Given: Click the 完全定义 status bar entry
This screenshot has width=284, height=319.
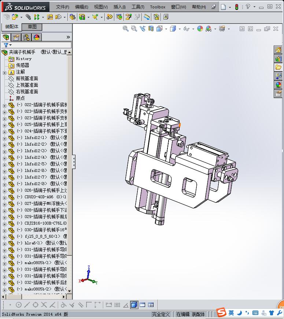Looking at the screenshot, I should tap(161, 314).
